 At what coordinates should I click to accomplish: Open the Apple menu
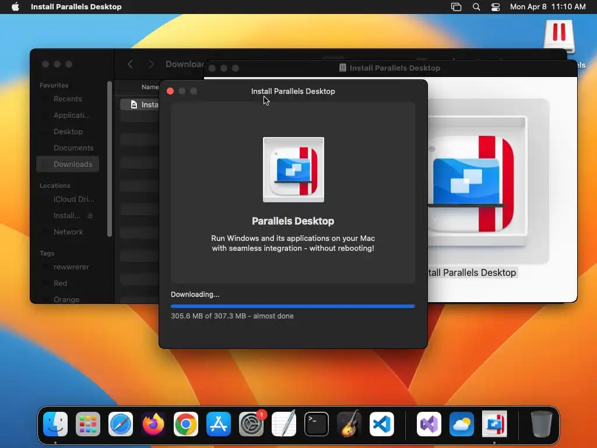click(x=15, y=7)
